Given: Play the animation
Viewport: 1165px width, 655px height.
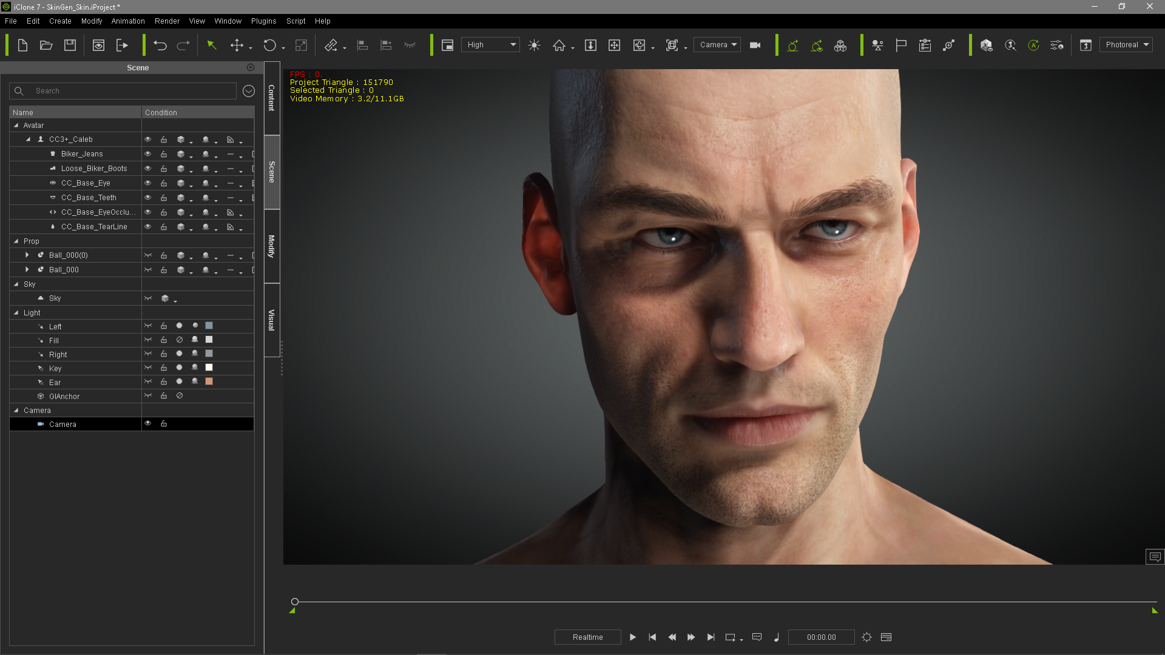Looking at the screenshot, I should [633, 637].
